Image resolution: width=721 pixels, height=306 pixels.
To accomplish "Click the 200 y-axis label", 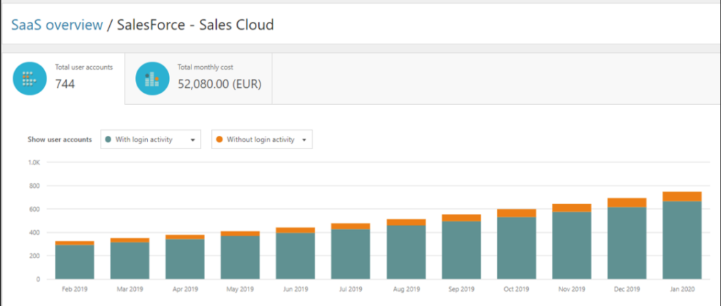I will pyautogui.click(x=36, y=255).
